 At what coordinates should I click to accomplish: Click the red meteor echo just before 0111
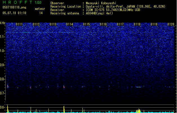(x=8, y=86)
